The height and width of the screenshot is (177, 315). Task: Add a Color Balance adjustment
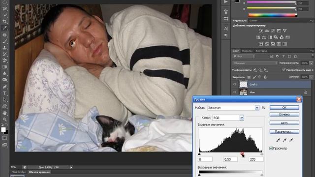pos(264,37)
